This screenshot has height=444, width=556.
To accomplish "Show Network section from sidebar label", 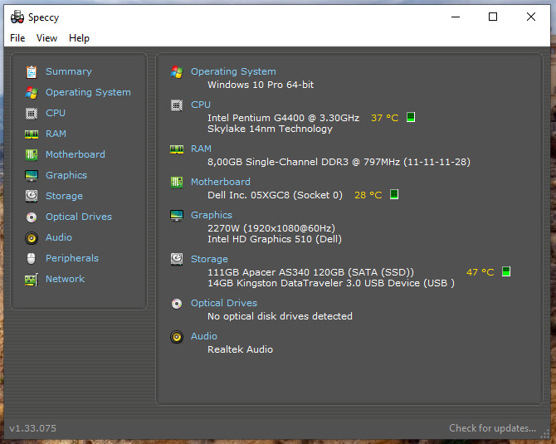I will tap(66, 279).
